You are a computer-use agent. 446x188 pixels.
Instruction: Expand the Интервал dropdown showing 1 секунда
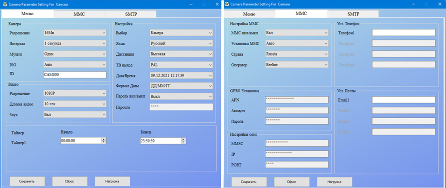[74, 44]
